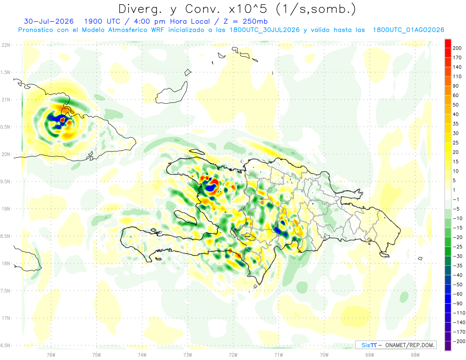The height and width of the screenshot is (360, 466).
Task: Click the "70W" longitude label
Action: 324,355
